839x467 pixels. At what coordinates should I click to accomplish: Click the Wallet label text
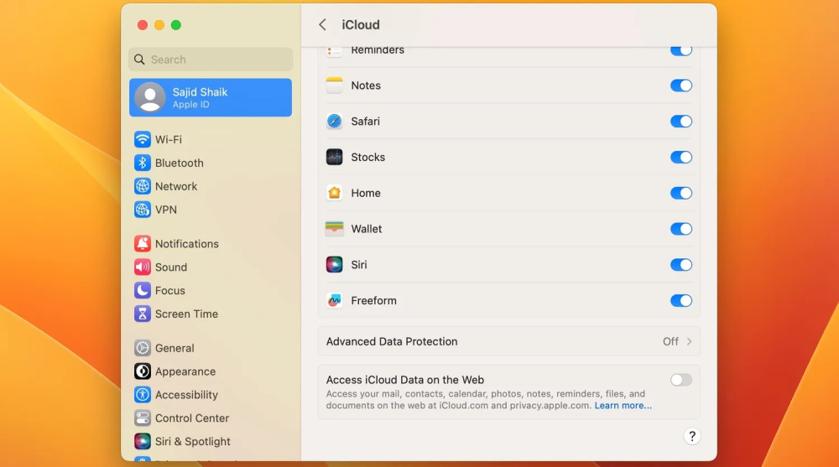tap(367, 229)
